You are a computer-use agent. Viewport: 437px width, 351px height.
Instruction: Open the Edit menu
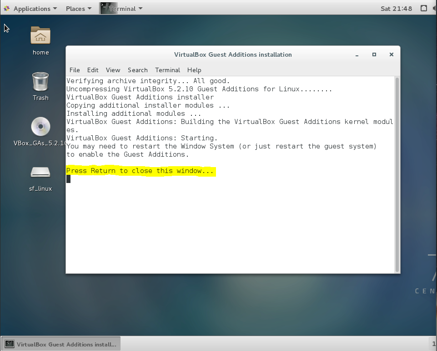[x=93, y=70]
